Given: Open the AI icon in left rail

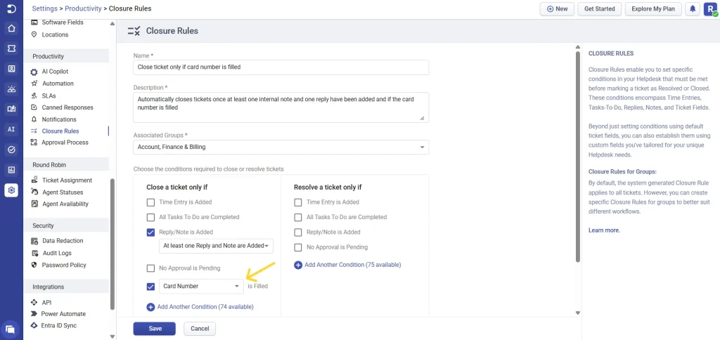Looking at the screenshot, I should (x=11, y=129).
